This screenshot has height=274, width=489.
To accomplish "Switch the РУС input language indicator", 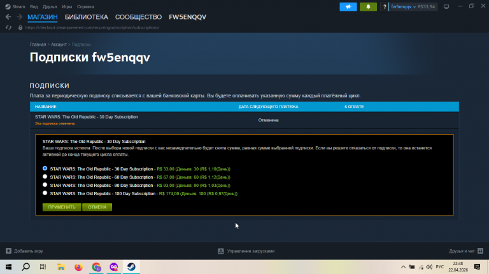I will pyautogui.click(x=440, y=267).
